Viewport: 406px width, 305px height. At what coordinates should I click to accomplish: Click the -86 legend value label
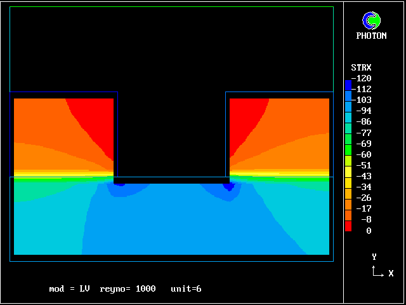point(364,121)
